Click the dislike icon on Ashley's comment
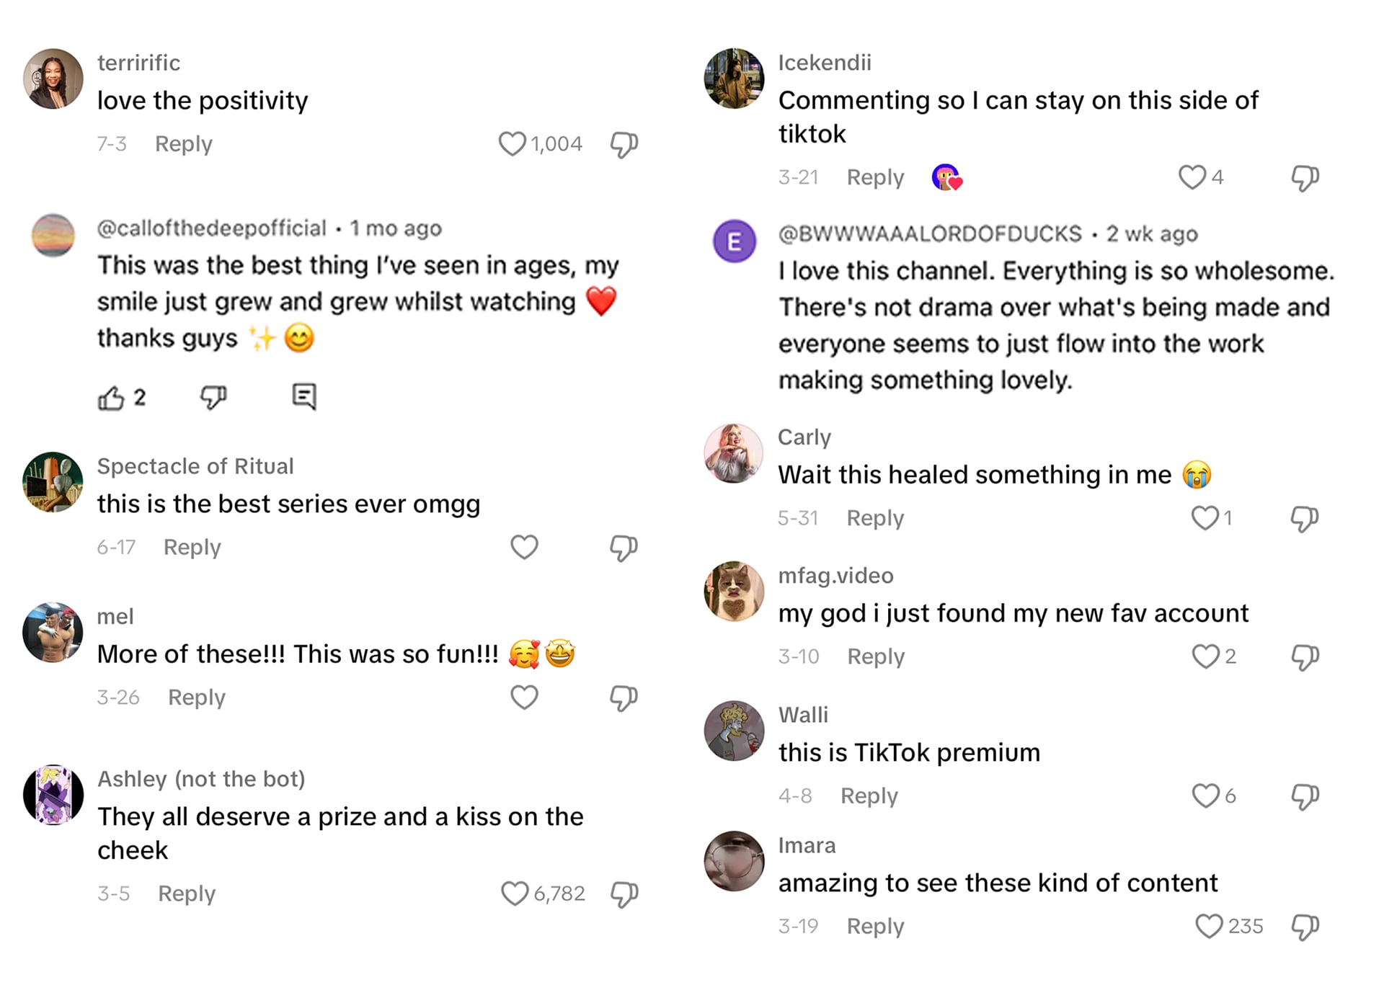Viewport: 1384px width, 985px height. click(x=624, y=893)
